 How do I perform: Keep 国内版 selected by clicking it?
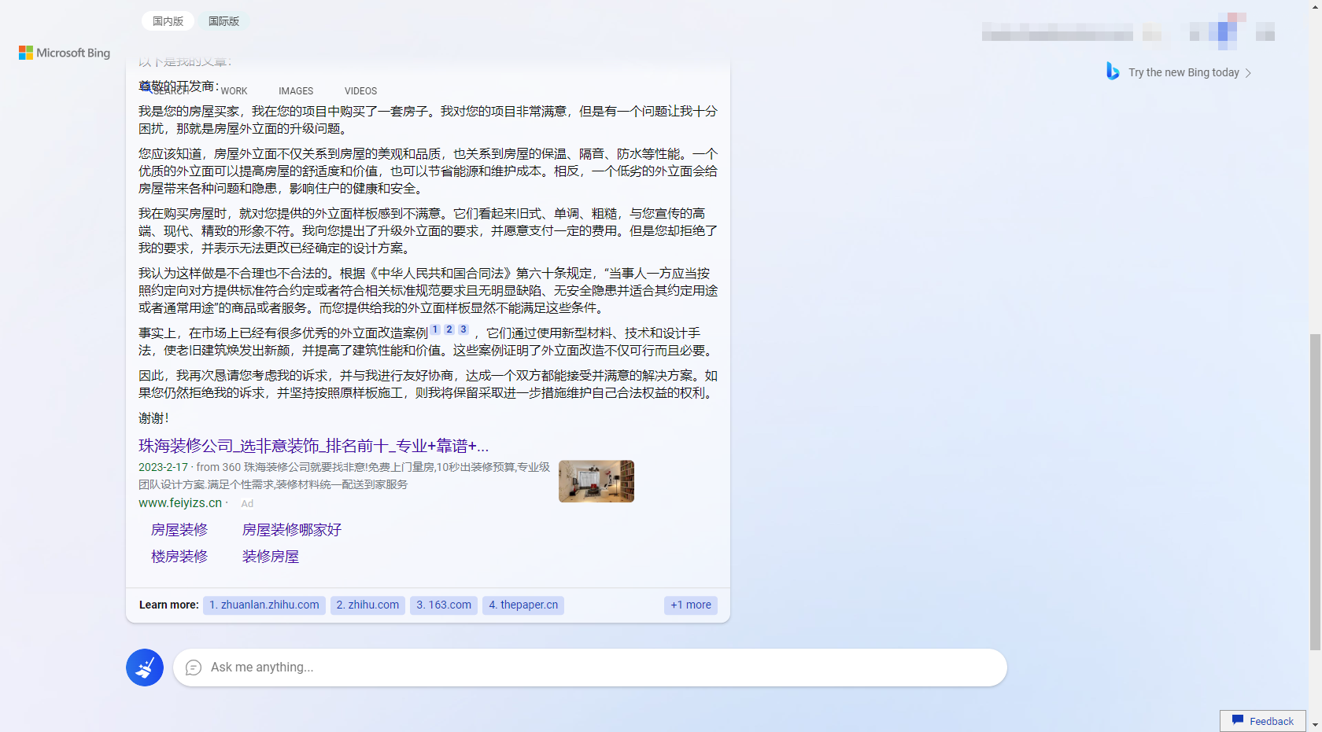167,20
